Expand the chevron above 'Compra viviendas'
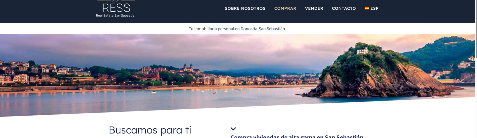The width and height of the screenshot is (477, 138). [x=233, y=129]
